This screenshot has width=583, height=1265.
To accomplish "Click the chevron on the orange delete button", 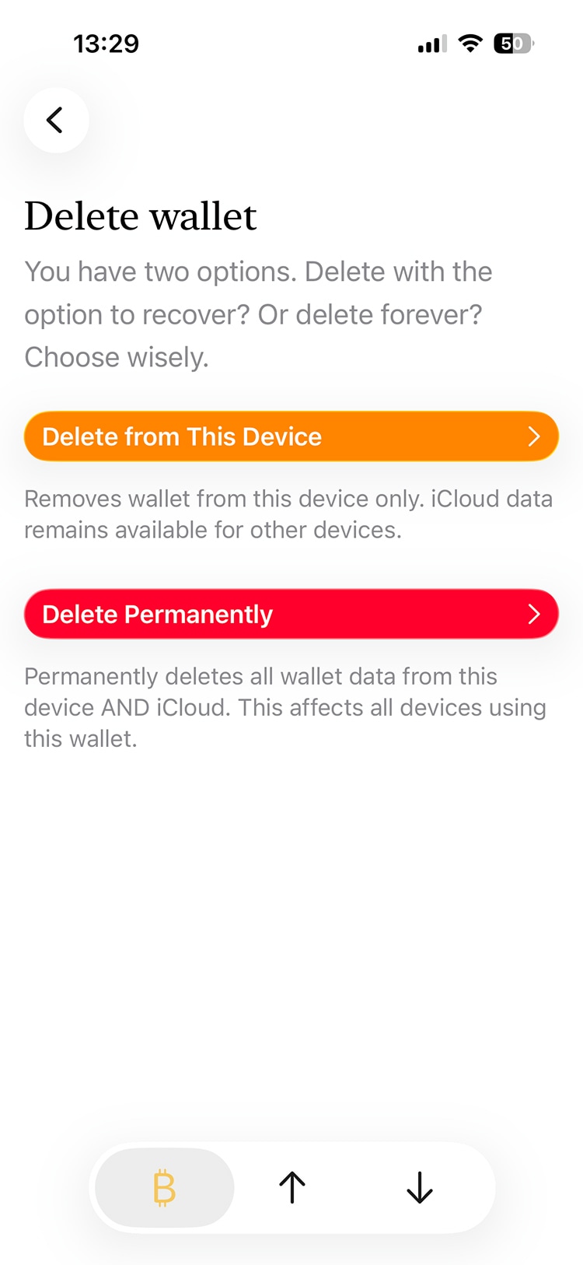I will click(x=534, y=436).
